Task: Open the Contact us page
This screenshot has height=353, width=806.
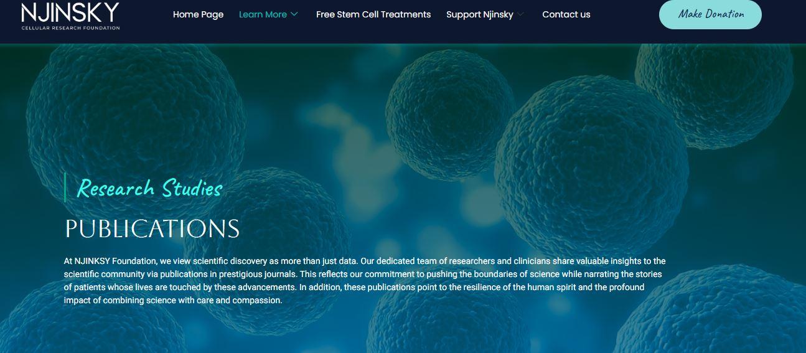Action: coord(566,14)
